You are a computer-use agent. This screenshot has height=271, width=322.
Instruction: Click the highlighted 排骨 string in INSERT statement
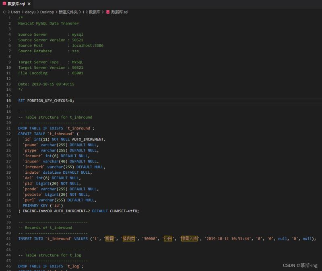[x=109, y=238]
